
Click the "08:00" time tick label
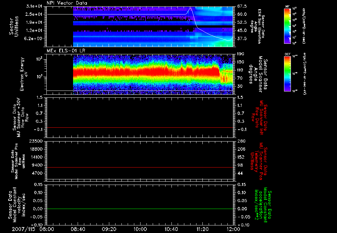pos(47,229)
